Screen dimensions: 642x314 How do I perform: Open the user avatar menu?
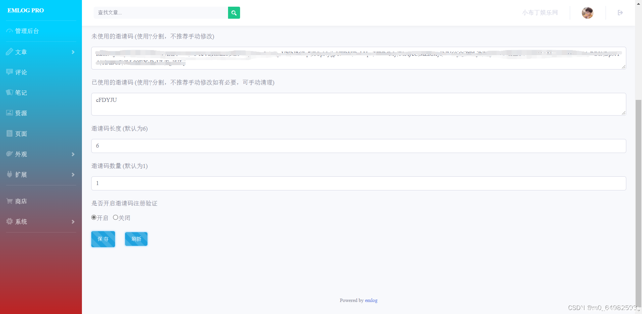tap(587, 13)
